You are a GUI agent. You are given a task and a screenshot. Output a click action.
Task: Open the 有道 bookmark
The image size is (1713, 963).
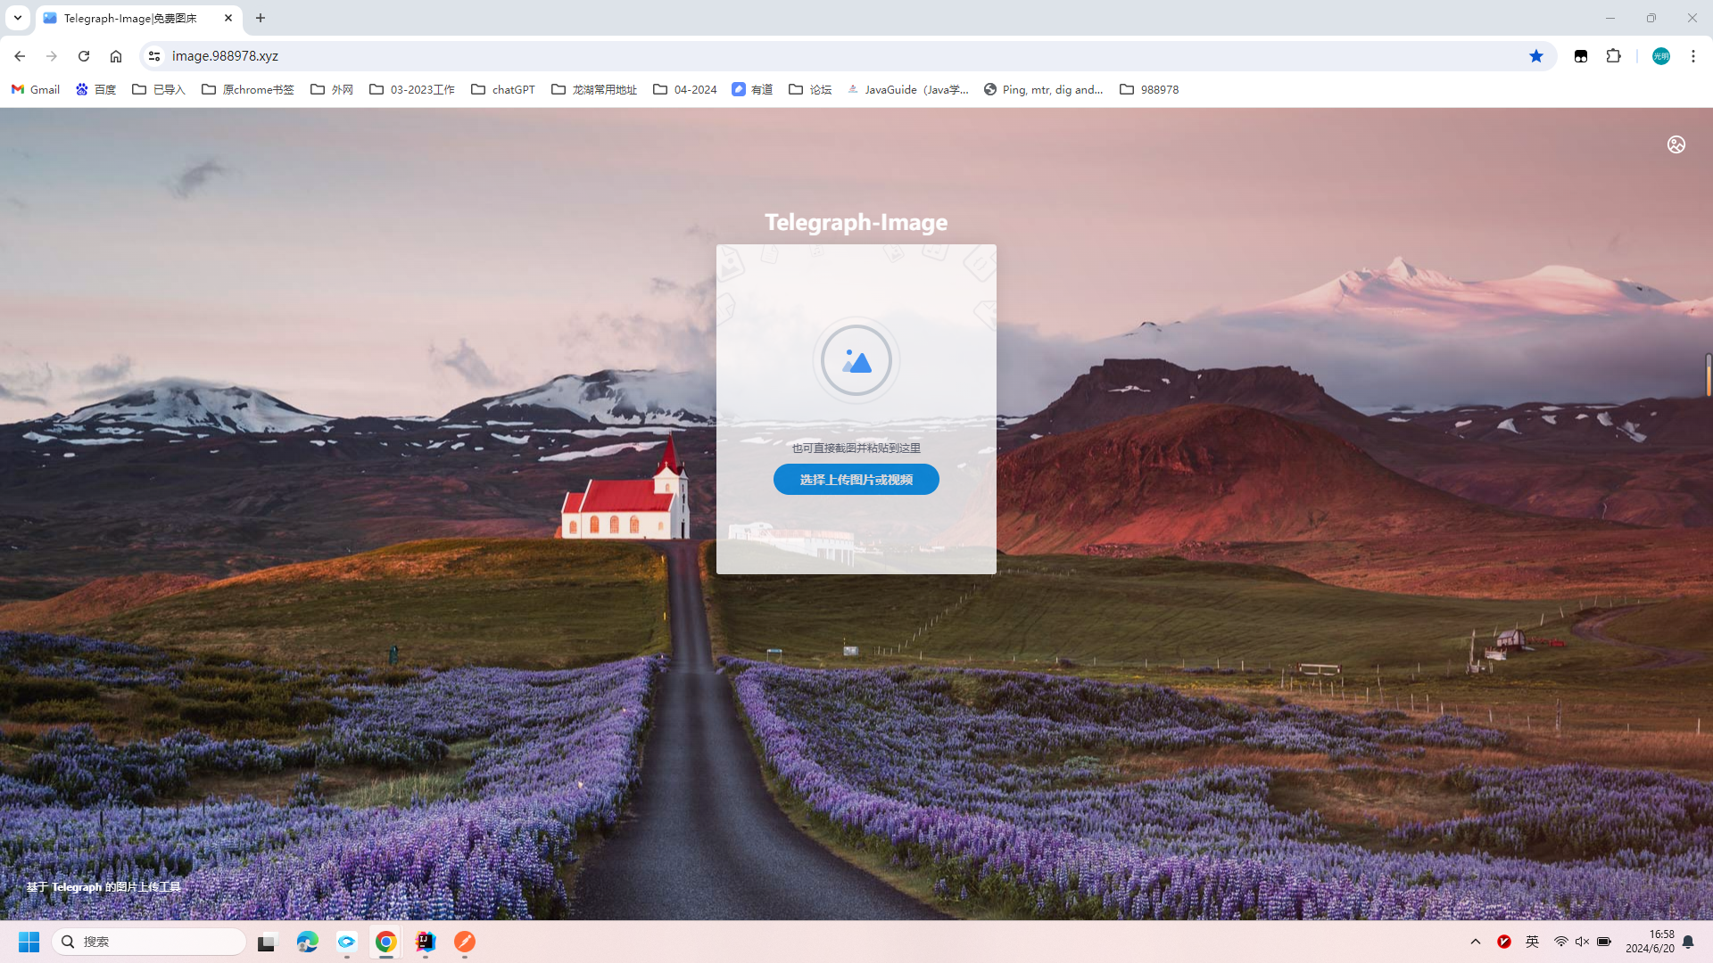coord(752,89)
